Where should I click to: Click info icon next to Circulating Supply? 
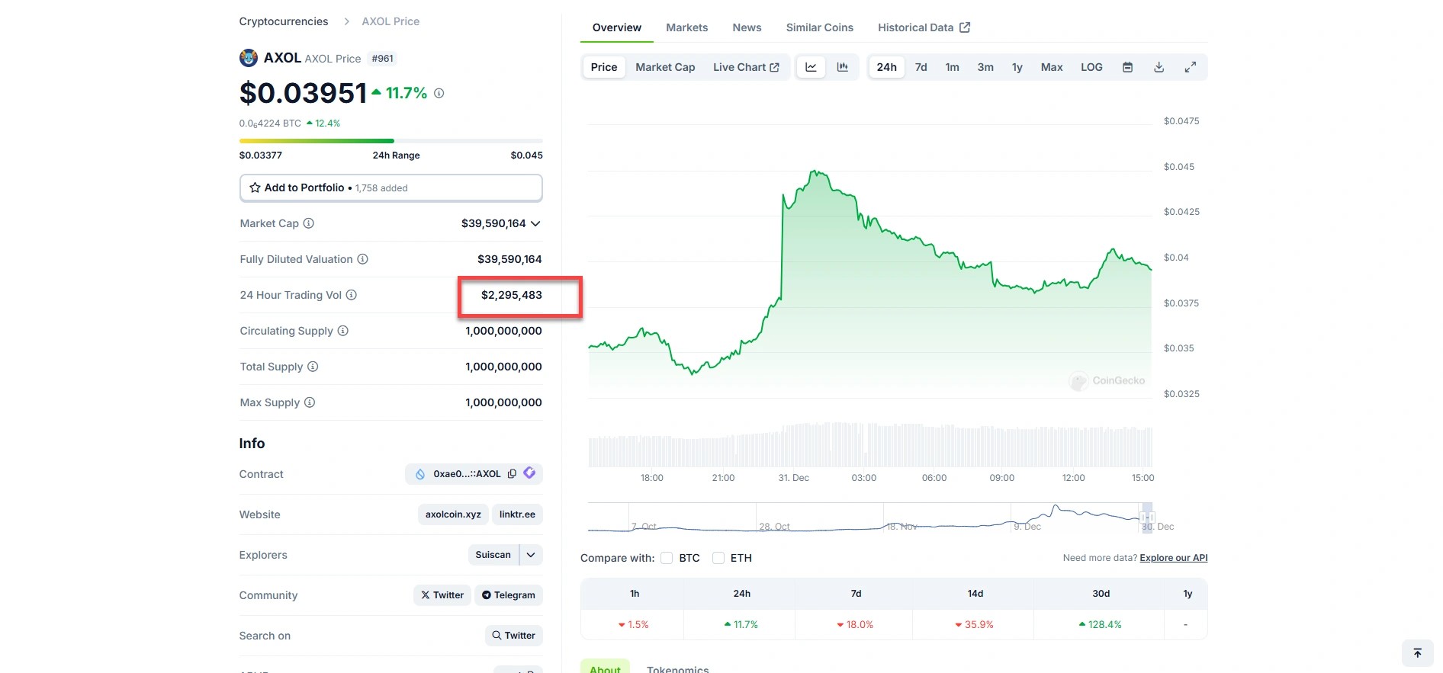343,331
